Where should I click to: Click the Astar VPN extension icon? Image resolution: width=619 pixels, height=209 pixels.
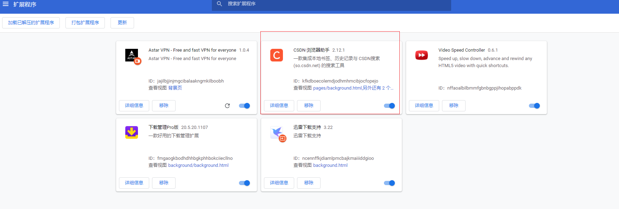[x=132, y=55]
